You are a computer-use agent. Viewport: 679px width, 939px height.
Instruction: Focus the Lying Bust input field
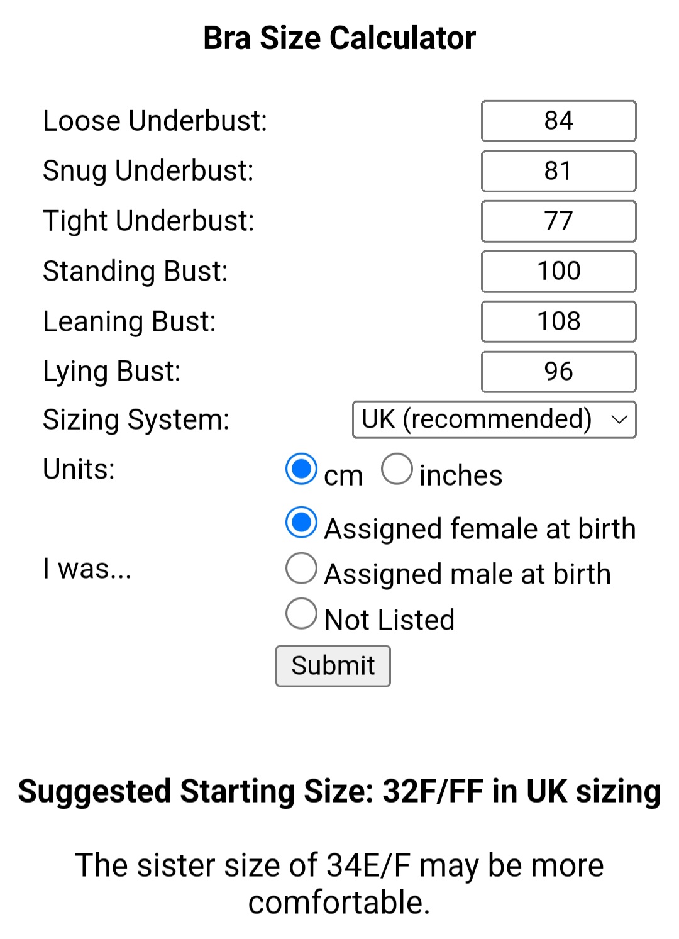(558, 372)
